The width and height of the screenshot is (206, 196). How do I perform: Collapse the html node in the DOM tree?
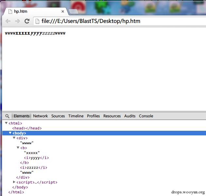6,123
